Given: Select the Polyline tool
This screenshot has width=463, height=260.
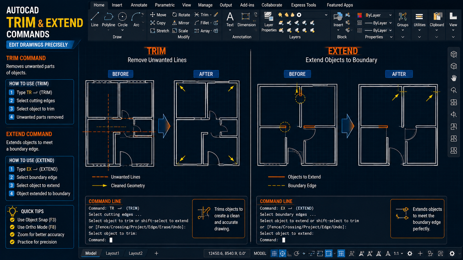Looking at the screenshot, I should (x=108, y=19).
